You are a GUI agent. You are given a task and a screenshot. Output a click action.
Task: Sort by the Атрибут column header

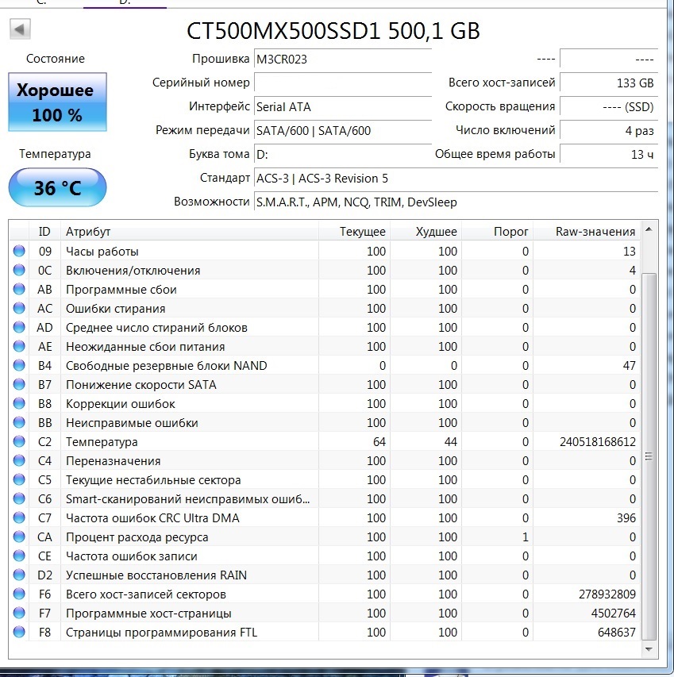click(x=190, y=232)
